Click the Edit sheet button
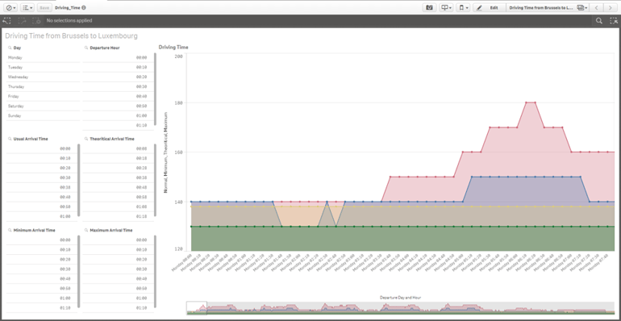This screenshot has width=621, height=321. (x=489, y=7)
